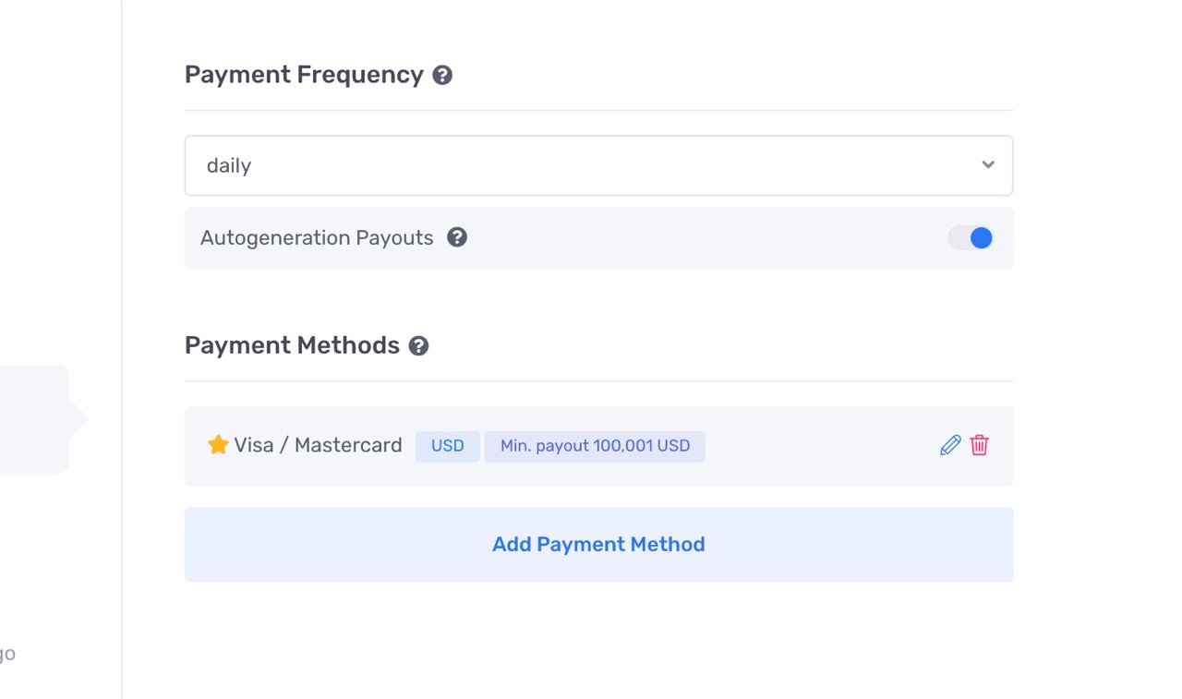Image resolution: width=1182 pixels, height=699 pixels.
Task: Edit the Visa / Mastercard payment method
Action: point(950,446)
